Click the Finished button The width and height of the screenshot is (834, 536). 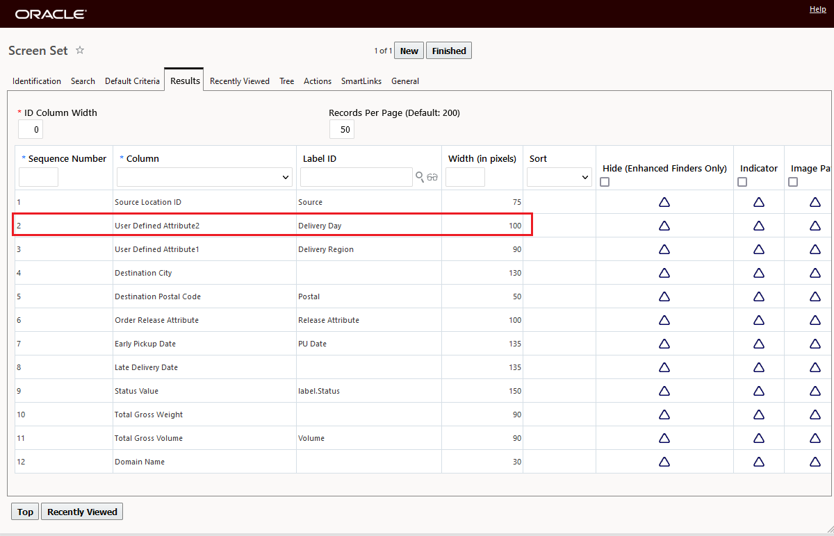[x=449, y=51]
